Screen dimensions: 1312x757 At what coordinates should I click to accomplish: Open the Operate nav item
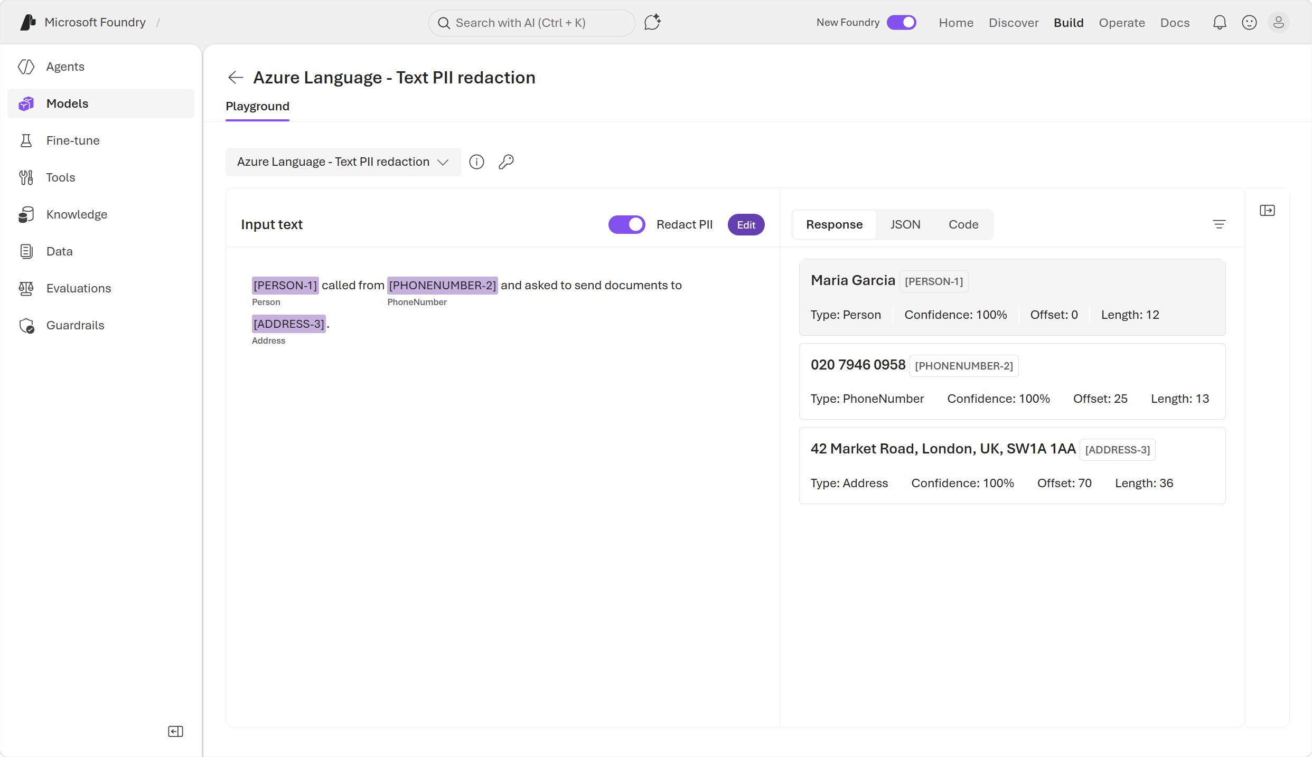pyautogui.click(x=1122, y=23)
